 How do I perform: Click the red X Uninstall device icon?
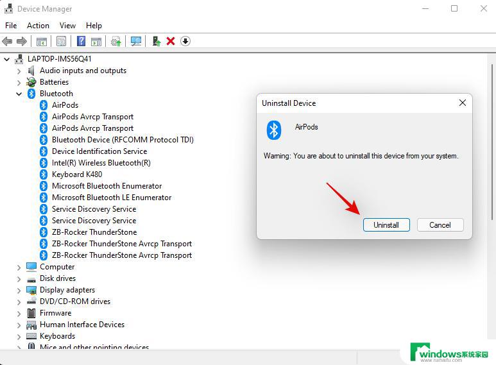[171, 41]
